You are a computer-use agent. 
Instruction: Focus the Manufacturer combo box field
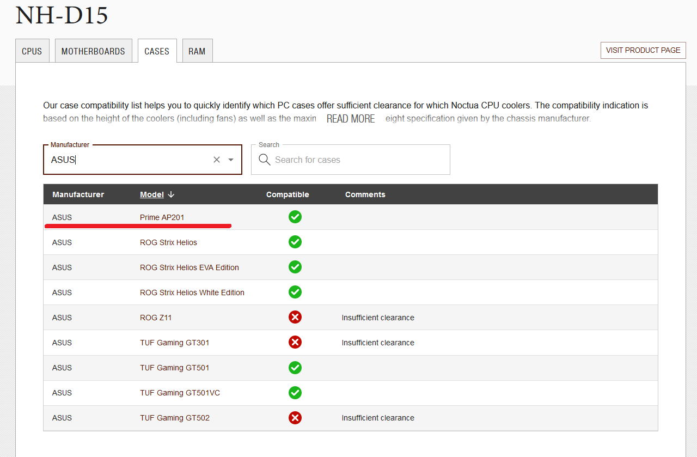tap(143, 160)
